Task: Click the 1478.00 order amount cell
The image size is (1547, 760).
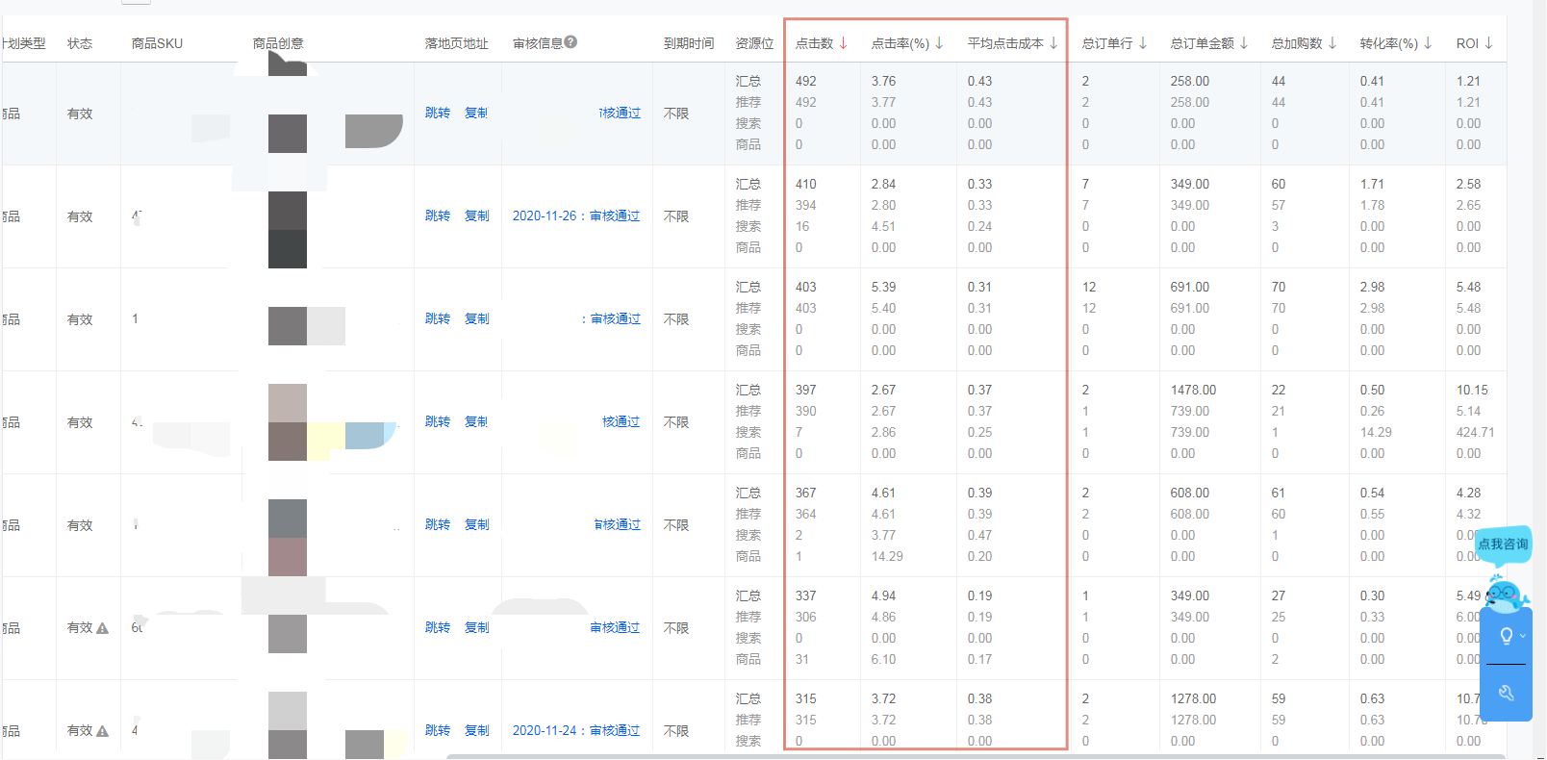Action: pyautogui.click(x=1193, y=391)
